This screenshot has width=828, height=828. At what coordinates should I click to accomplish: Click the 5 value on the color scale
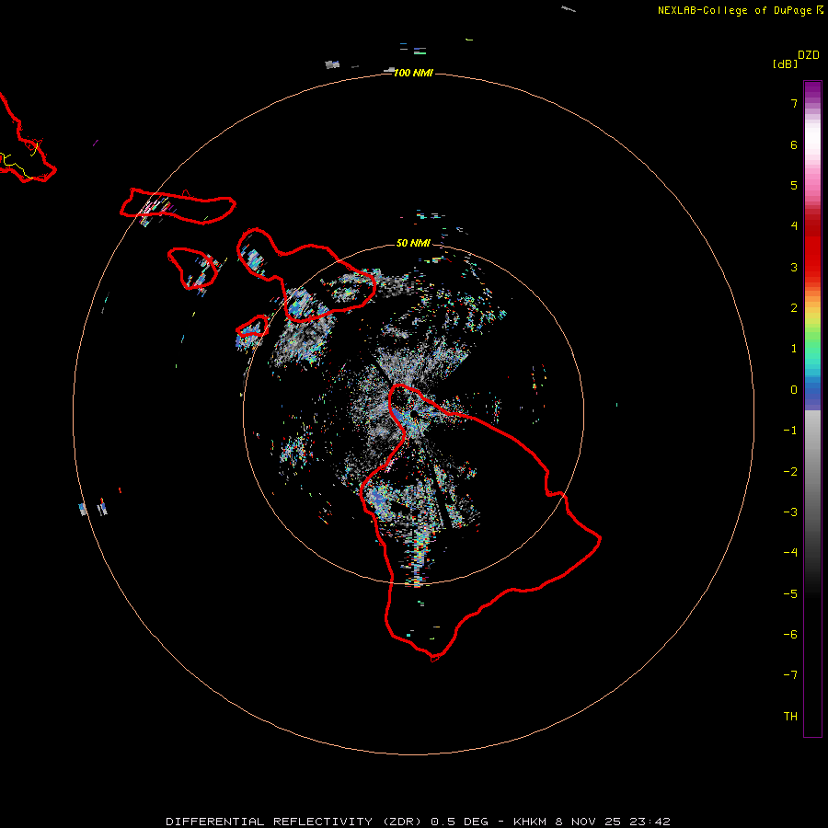(x=794, y=185)
